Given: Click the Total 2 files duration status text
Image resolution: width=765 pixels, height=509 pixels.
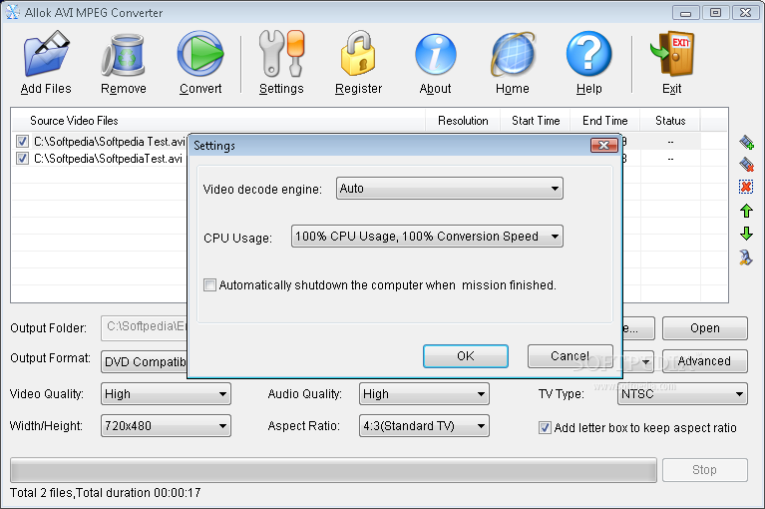Looking at the screenshot, I should (106, 493).
